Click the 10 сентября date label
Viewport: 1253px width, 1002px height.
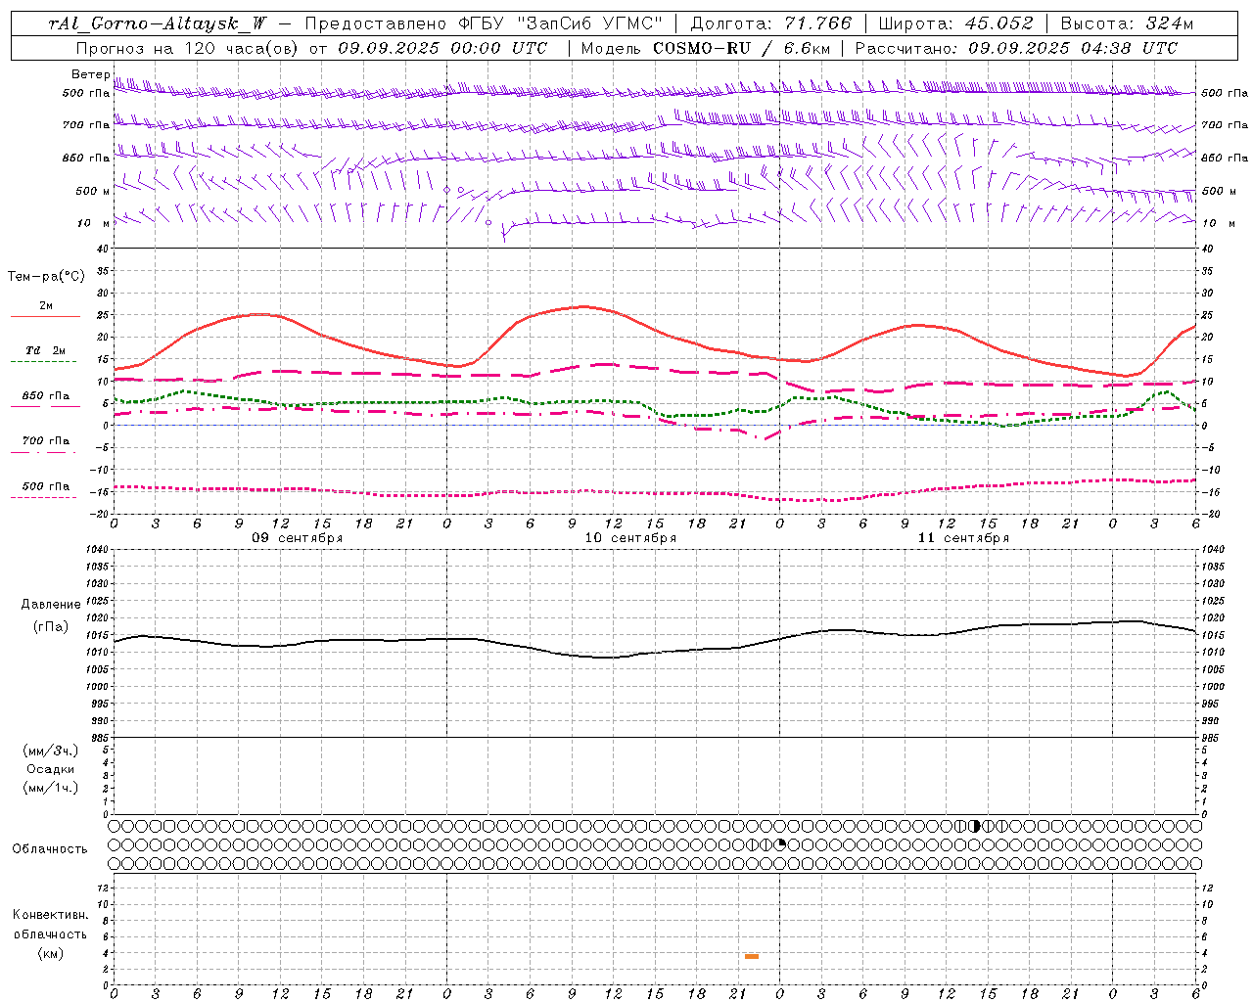(x=630, y=538)
